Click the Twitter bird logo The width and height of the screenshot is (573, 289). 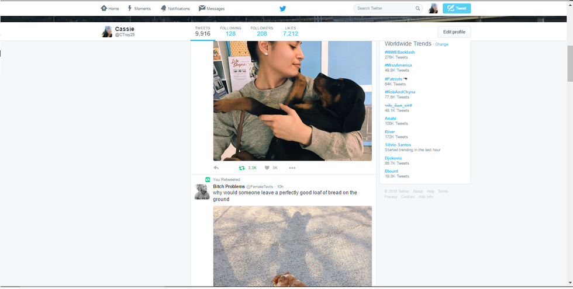pyautogui.click(x=282, y=8)
